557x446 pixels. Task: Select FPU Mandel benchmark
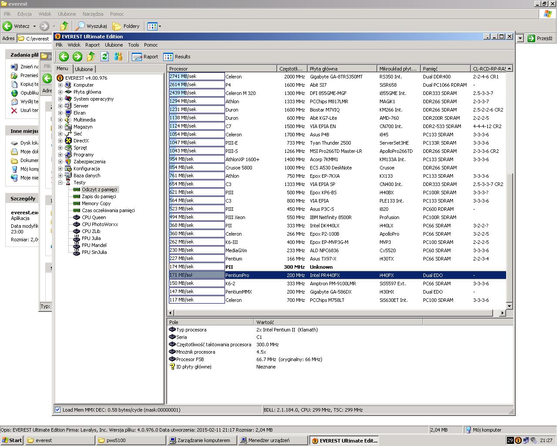point(94,245)
